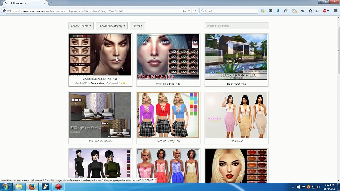Viewport: 340px width, 191px height.
Task: Open the Rhea Dress title link
Action: coord(236,141)
